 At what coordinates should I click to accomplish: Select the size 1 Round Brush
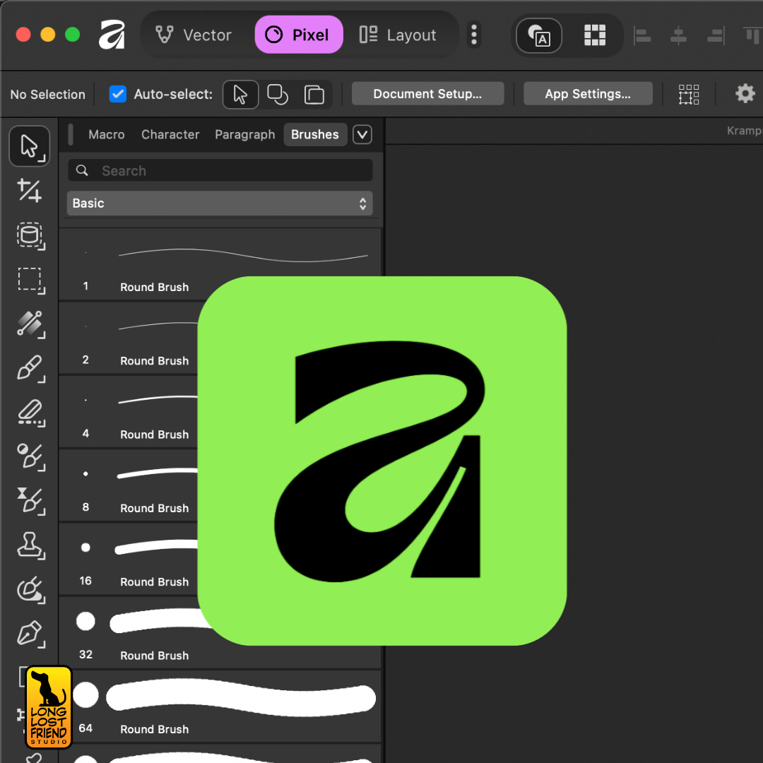point(220,264)
